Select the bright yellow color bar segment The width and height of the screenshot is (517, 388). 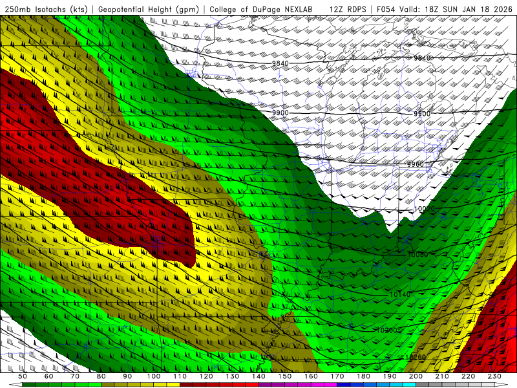[173, 385]
